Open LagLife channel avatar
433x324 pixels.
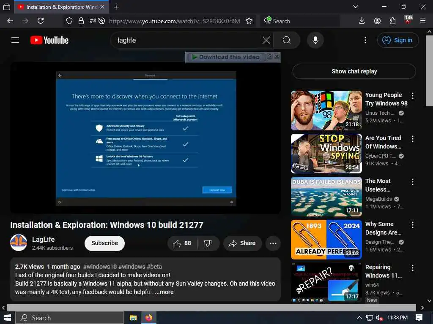click(x=19, y=243)
